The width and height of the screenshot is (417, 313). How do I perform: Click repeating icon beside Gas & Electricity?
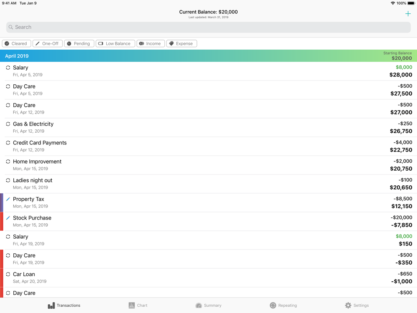coord(8,124)
